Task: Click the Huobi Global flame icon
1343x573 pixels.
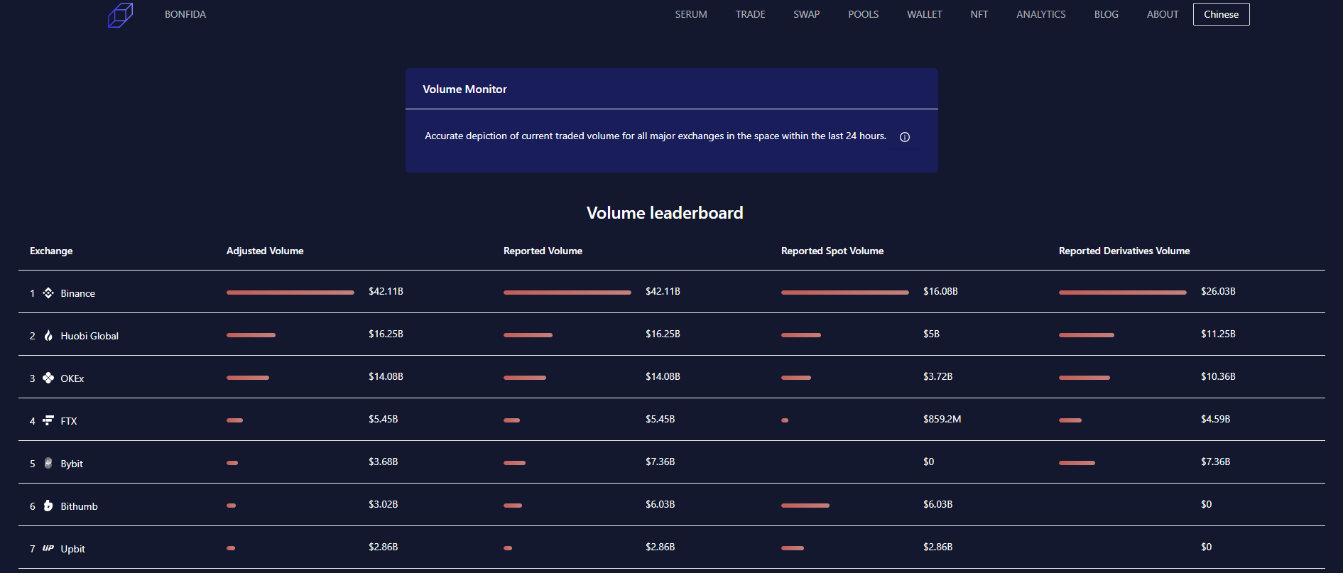Action: tap(48, 335)
